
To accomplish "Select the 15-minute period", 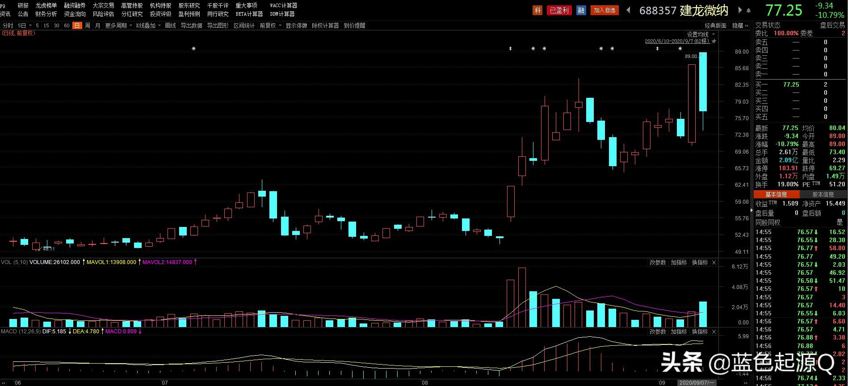I will click(46, 26).
